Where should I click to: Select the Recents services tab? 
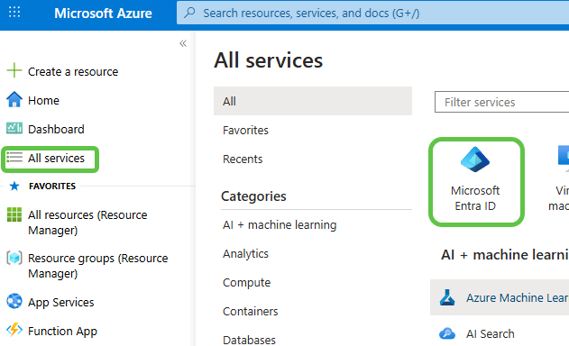tap(243, 159)
